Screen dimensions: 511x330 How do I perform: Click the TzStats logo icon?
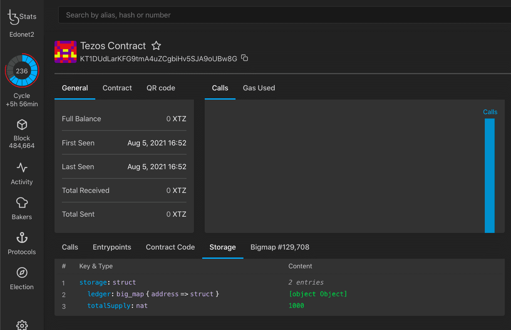tap(14, 17)
